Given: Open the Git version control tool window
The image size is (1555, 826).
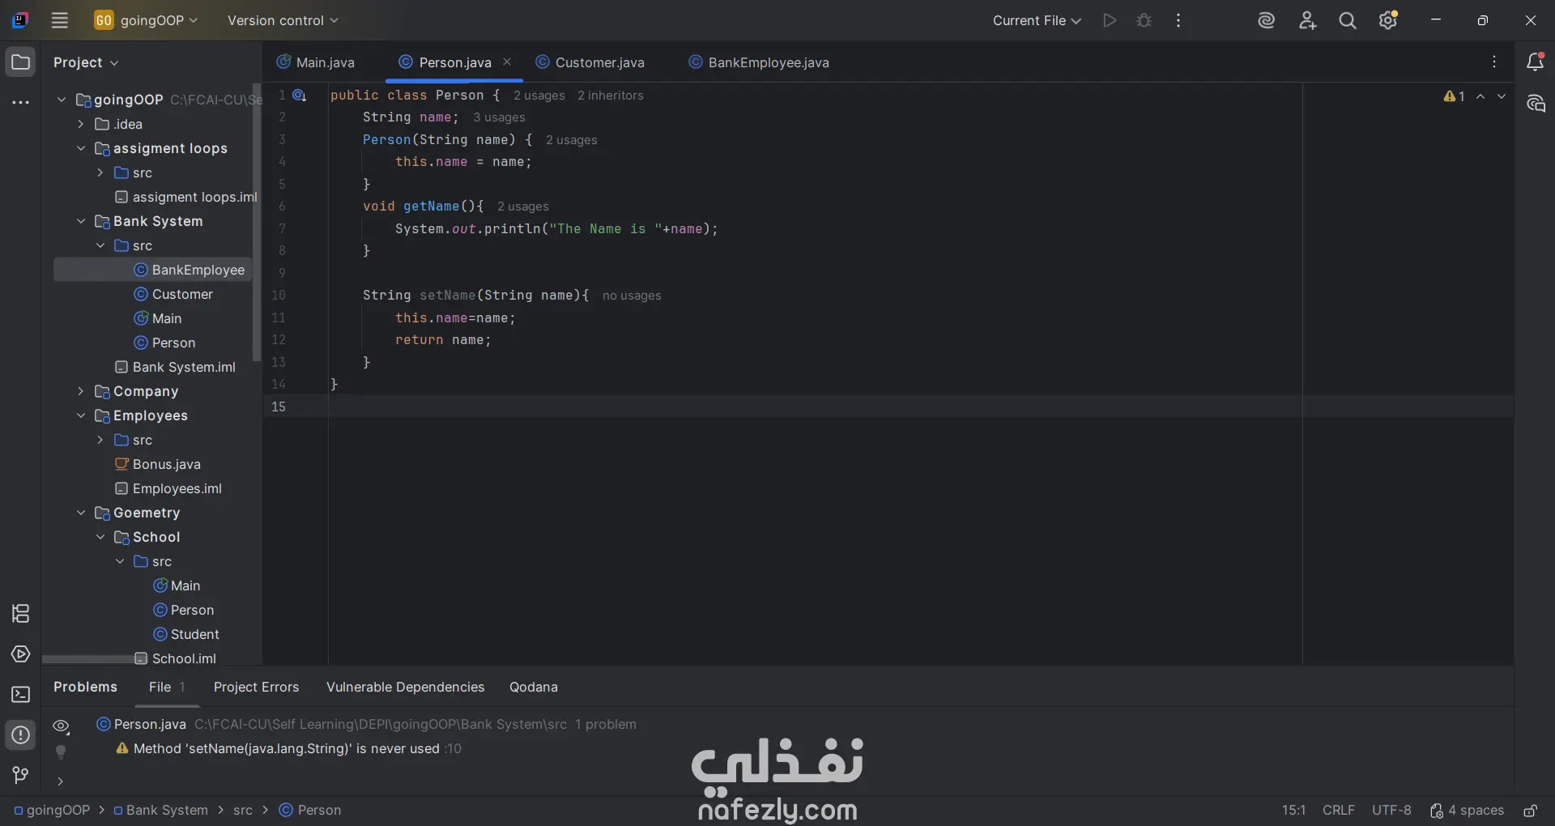Looking at the screenshot, I should tap(20, 776).
